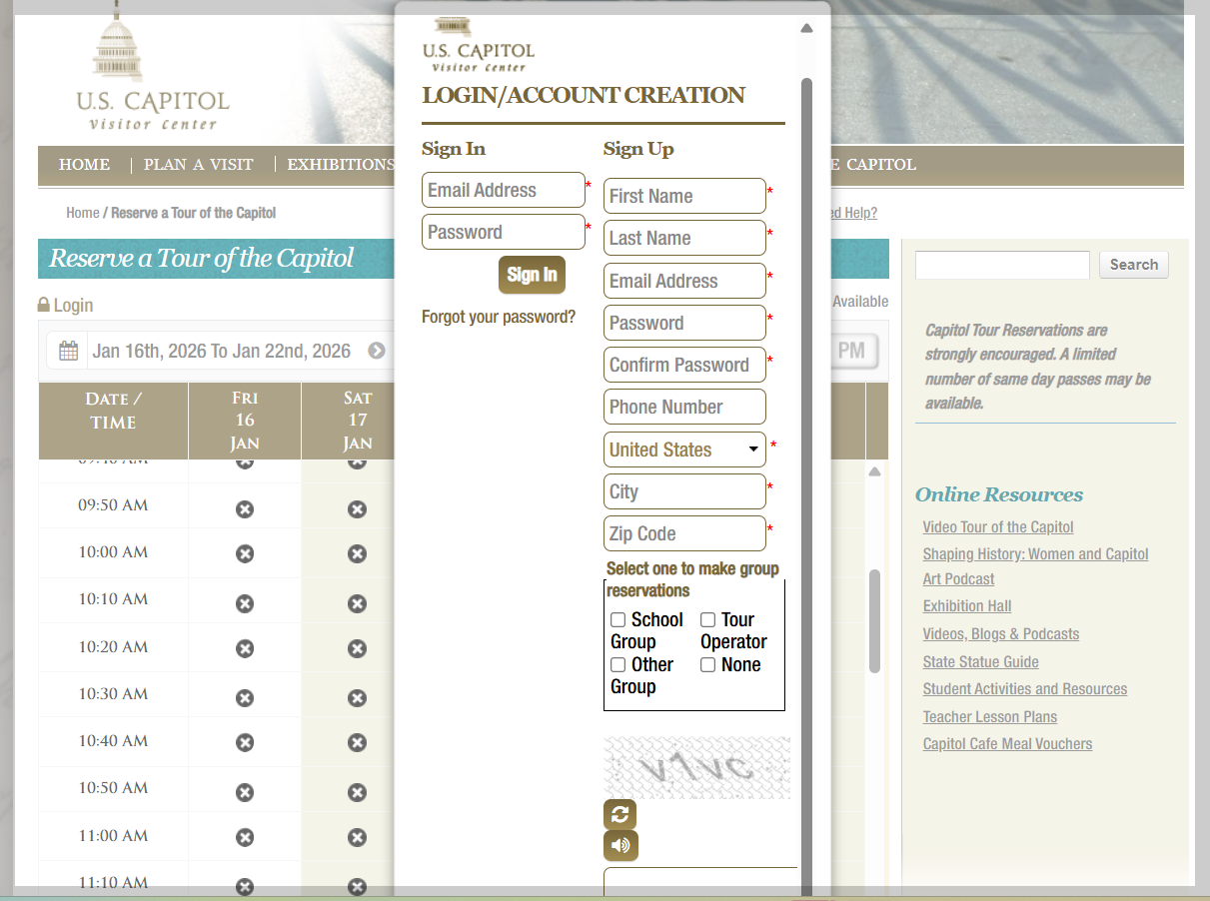Click the Sign In button
This screenshot has width=1210, height=901.
(532, 275)
